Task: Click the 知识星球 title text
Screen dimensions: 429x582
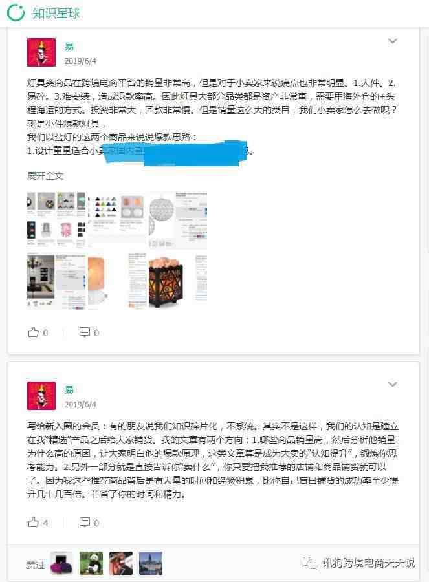Action: [x=56, y=13]
